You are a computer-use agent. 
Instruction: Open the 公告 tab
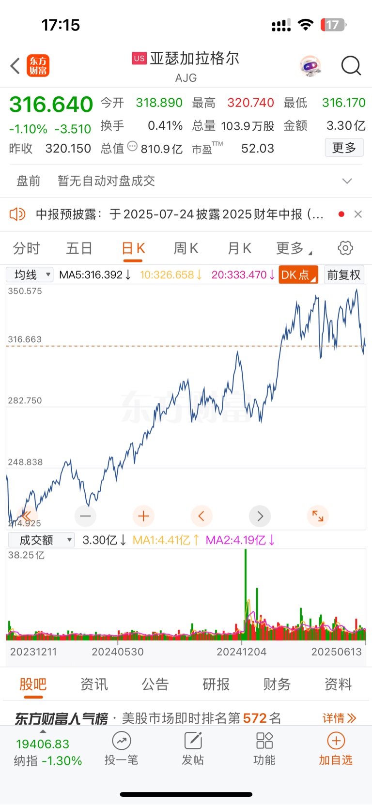[x=155, y=684]
